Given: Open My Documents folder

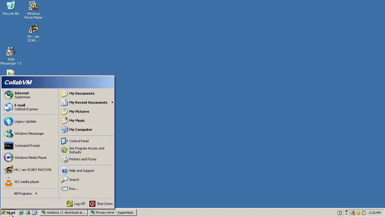Looking at the screenshot, I should [x=87, y=93].
